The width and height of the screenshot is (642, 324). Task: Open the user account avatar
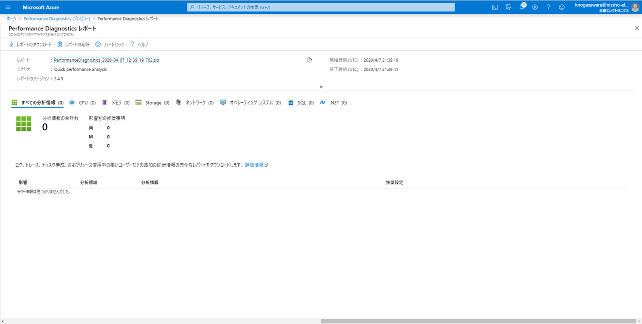635,7
